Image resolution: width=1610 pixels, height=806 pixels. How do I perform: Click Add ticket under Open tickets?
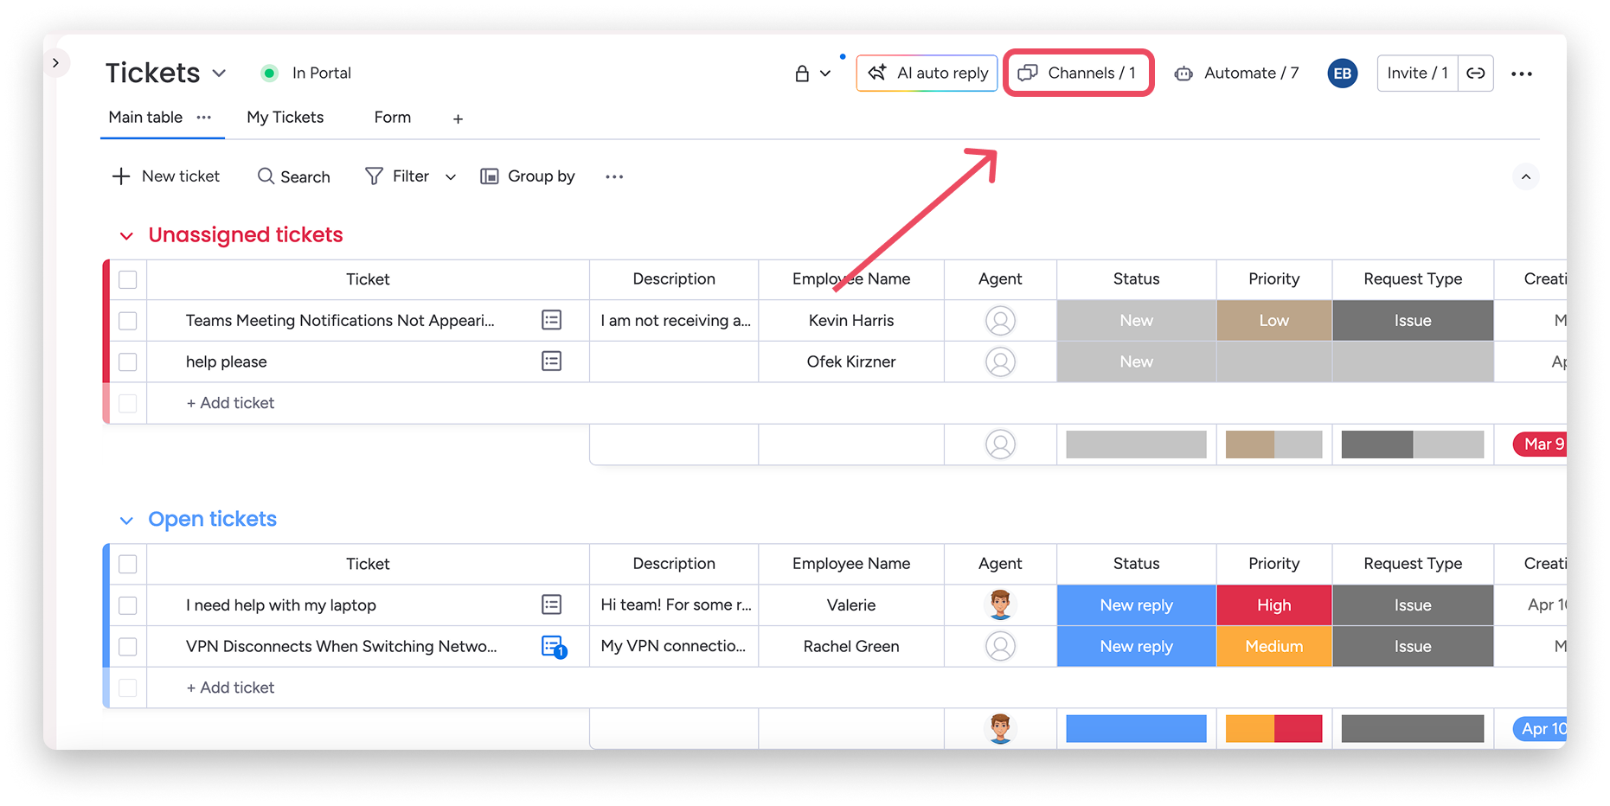coord(230,687)
